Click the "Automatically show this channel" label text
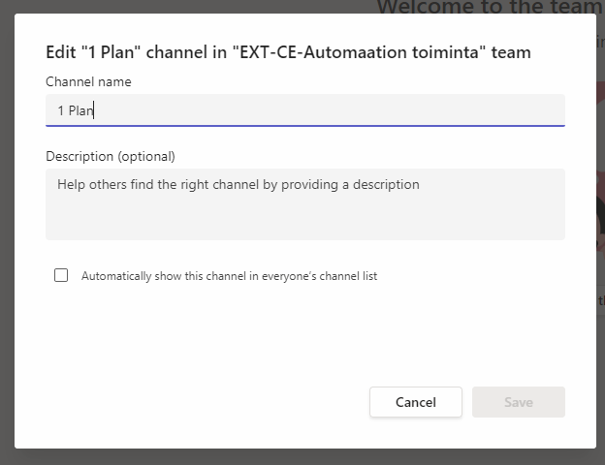605x465 pixels. point(229,276)
